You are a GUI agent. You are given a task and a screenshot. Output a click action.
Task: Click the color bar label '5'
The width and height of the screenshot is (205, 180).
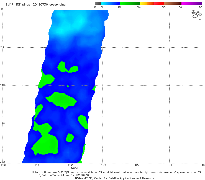(102, 7)
